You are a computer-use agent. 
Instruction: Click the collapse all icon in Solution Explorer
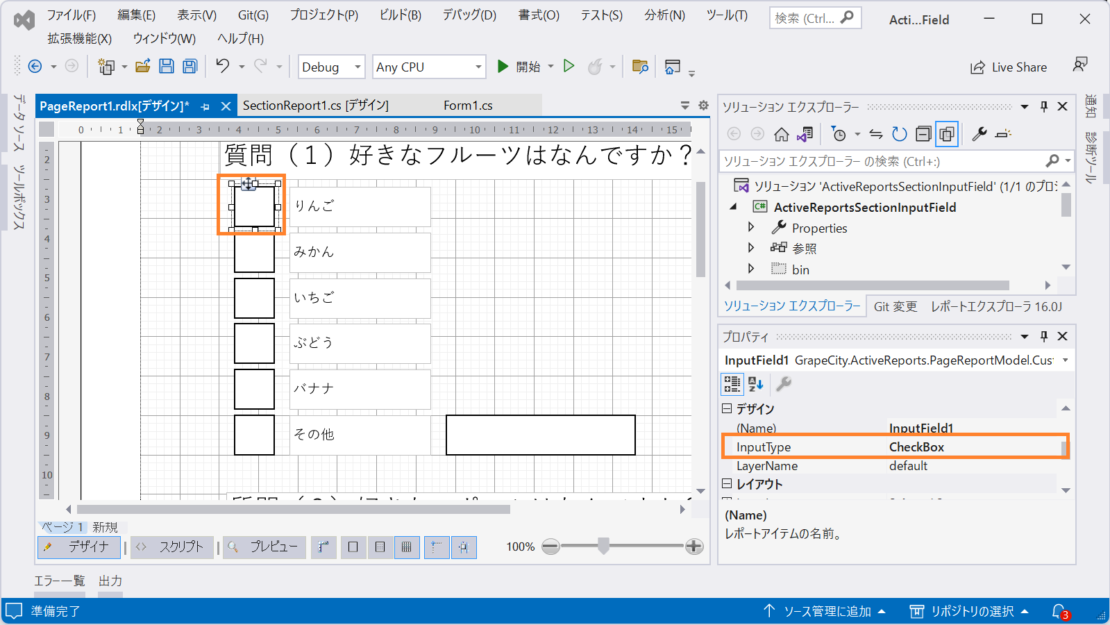click(923, 134)
